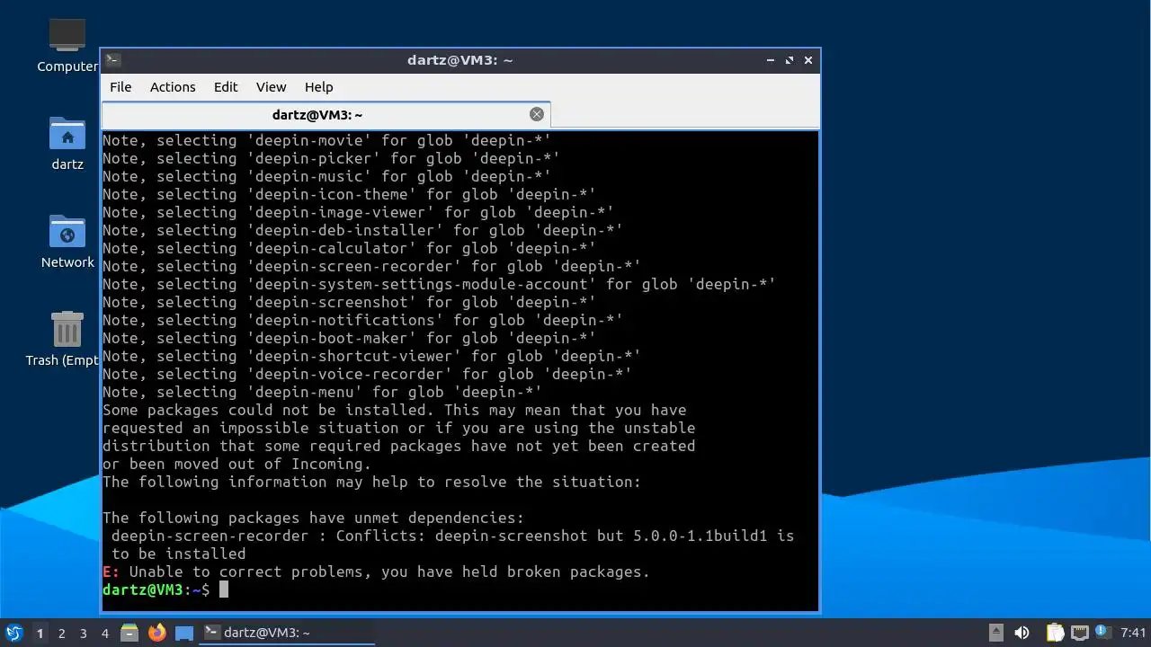Click the 'dartz@VM3' green prompt text
Image resolution: width=1151 pixels, height=647 pixels.
(x=143, y=589)
